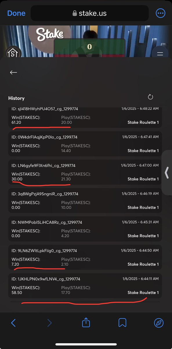Screen dimensions: 172x349
Task: Click Stake Roulette 1 in 6:46:19 row
Action: pos(143,207)
